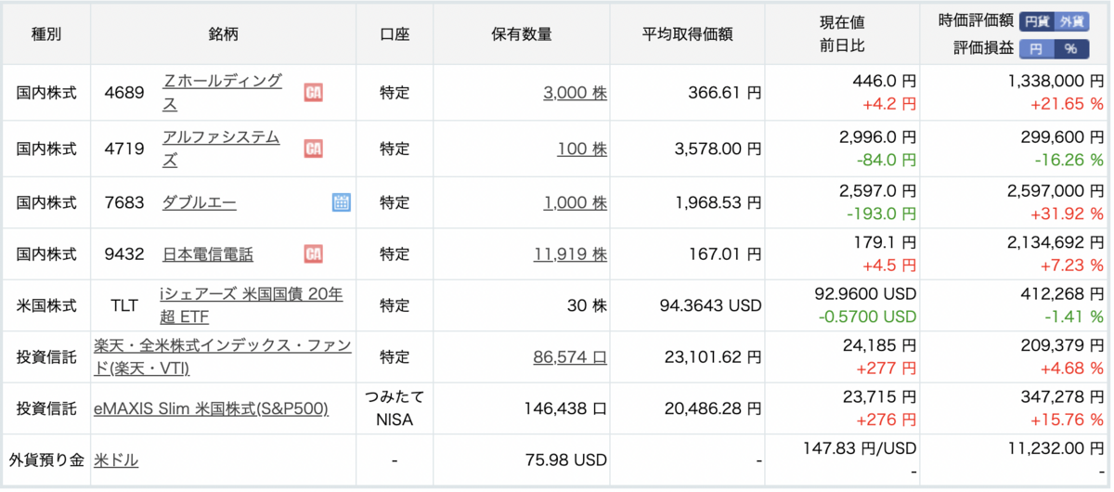
Task: Show profit/loss in 円
Action: tap(1036, 48)
